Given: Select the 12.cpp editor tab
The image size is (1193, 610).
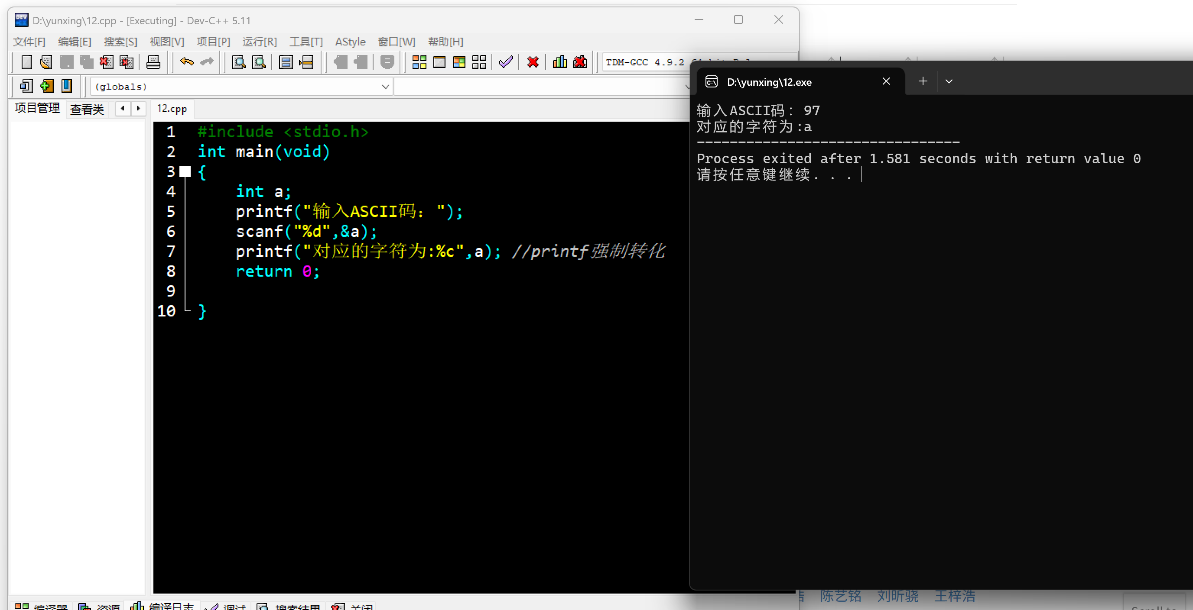Looking at the screenshot, I should [172, 109].
